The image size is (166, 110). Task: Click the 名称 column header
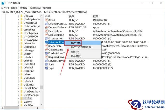click(x=57, y=16)
